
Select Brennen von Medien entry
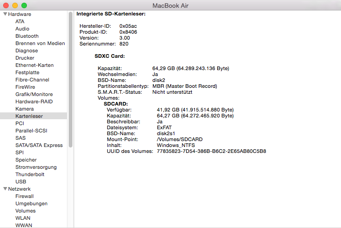40,43
